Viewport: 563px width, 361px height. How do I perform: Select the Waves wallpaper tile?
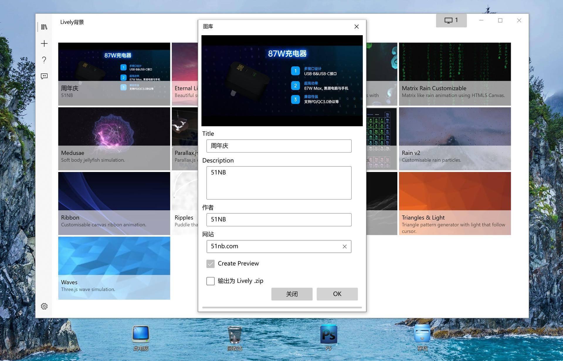tap(114, 268)
